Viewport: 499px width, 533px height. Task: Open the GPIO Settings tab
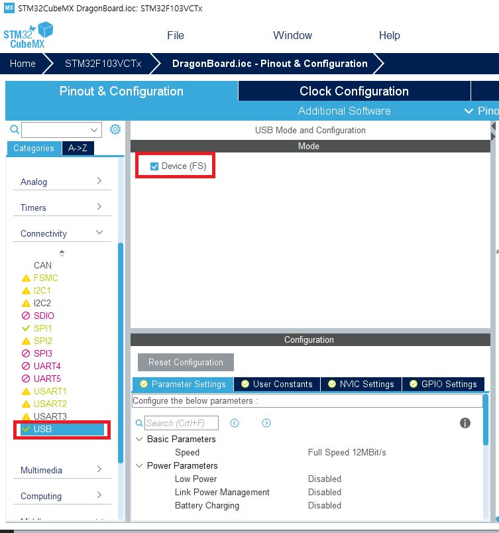[x=443, y=384]
